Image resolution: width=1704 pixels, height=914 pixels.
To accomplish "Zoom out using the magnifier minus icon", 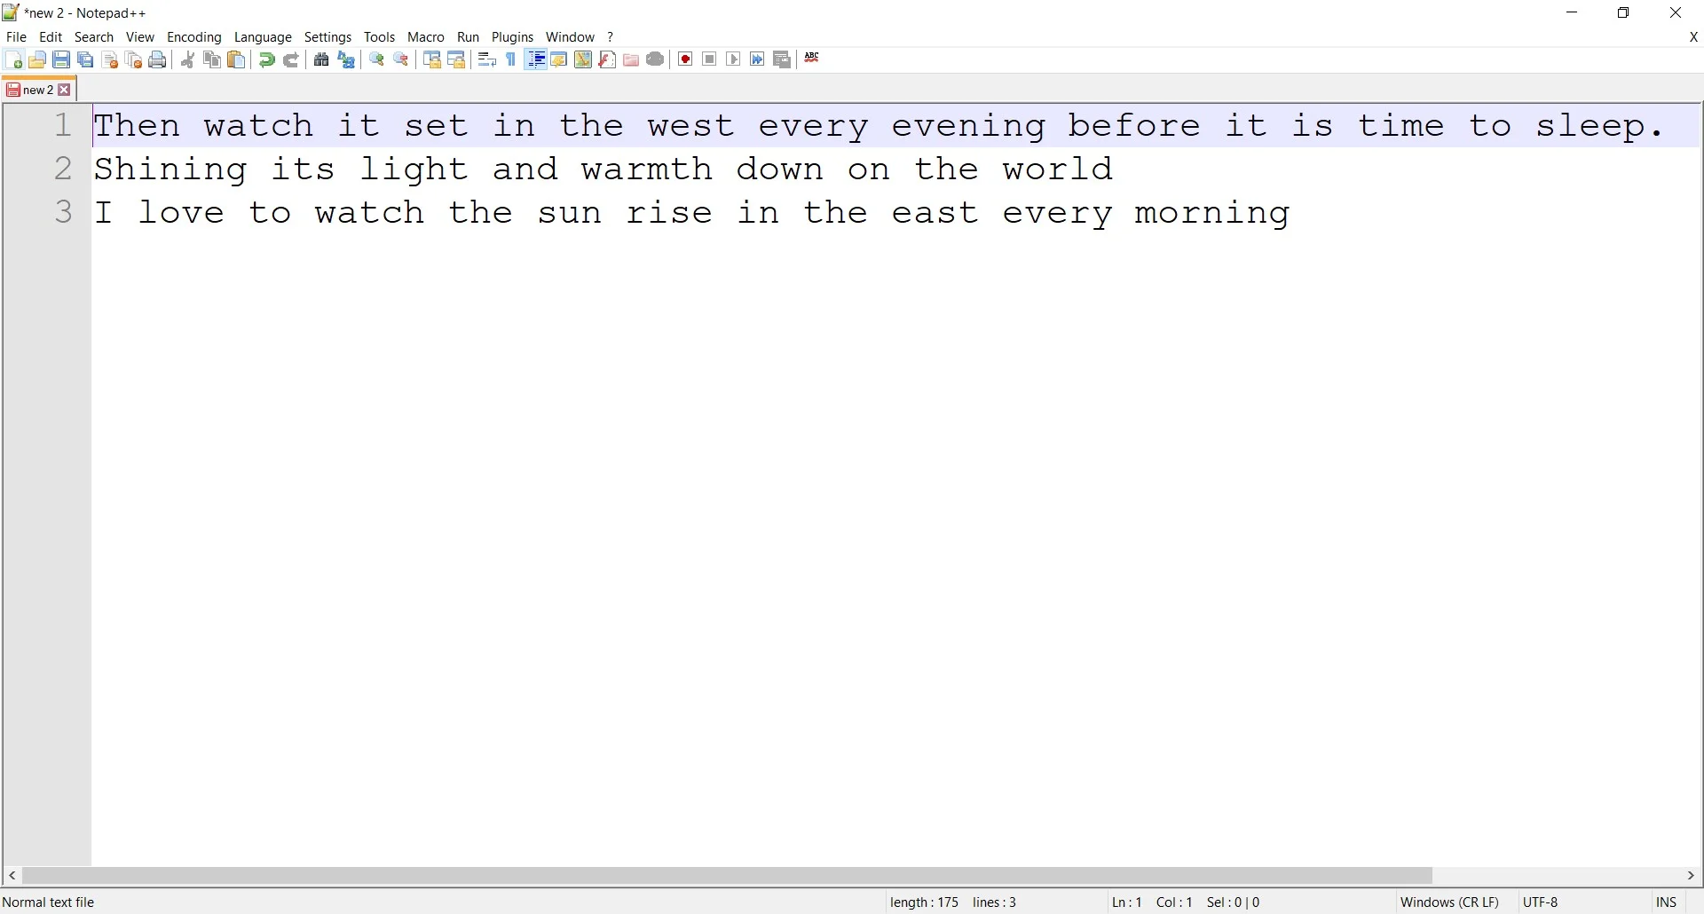I will tap(401, 59).
